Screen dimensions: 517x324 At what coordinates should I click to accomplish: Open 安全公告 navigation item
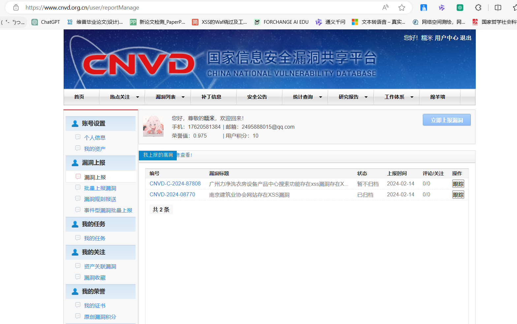257,97
